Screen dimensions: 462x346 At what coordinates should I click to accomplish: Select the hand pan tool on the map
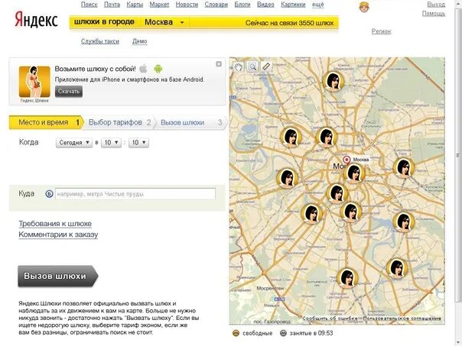(239, 67)
